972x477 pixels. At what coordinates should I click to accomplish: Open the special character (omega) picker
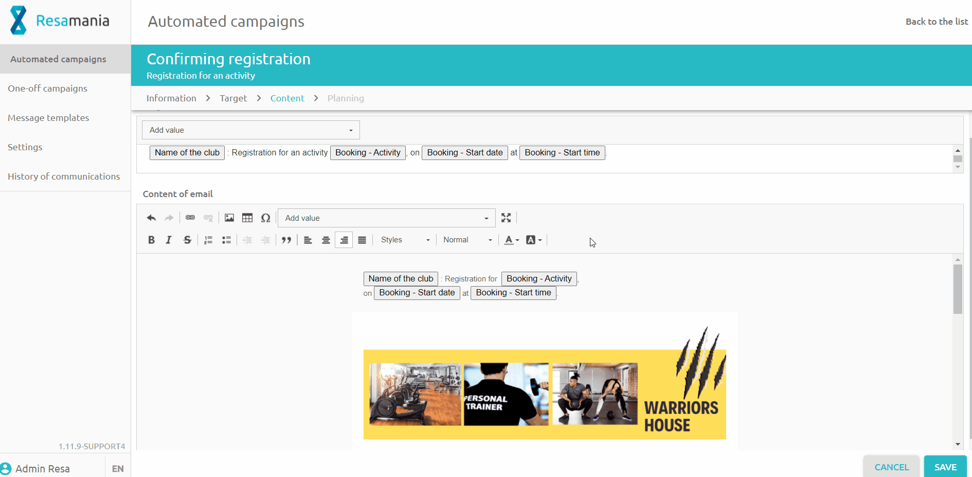pyautogui.click(x=265, y=218)
